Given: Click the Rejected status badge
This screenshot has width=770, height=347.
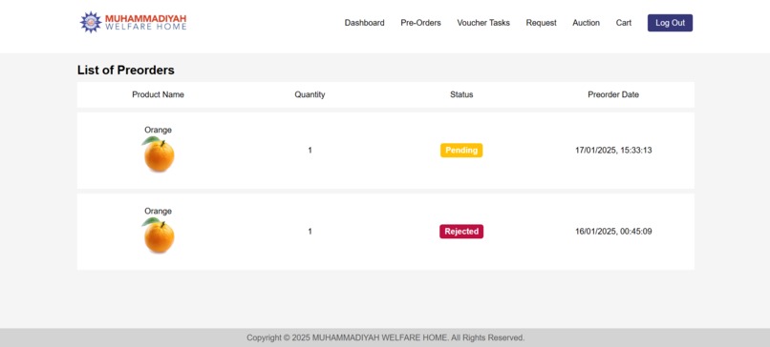Looking at the screenshot, I should 461,232.
